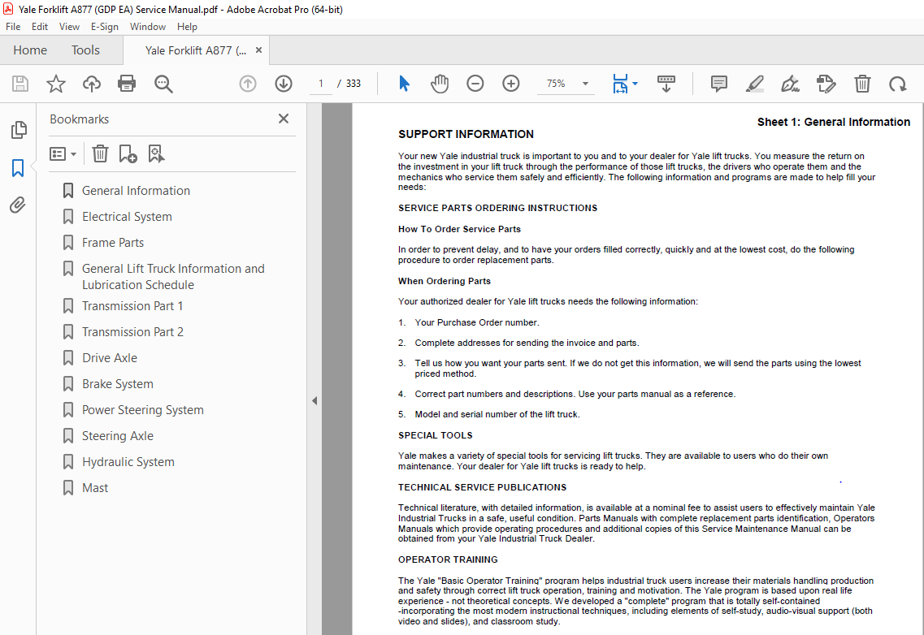Viewport: 924px width, 635px height.
Task: Open General Lift Truck Information bookmark
Action: (x=173, y=276)
